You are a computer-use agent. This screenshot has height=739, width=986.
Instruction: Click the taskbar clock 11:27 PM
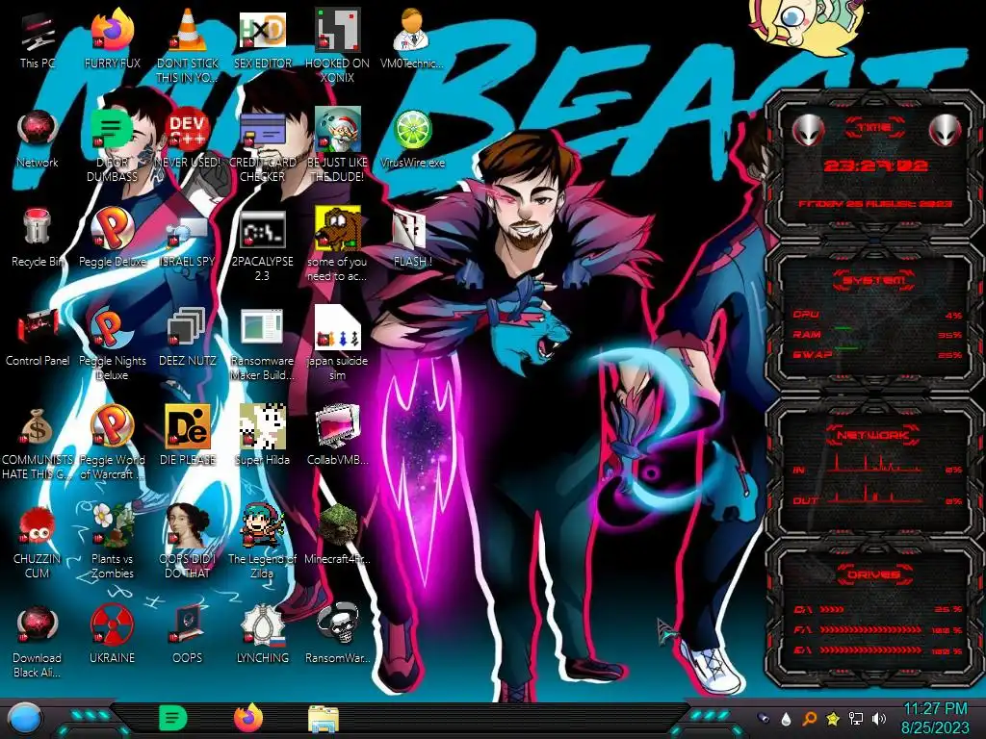tap(935, 709)
